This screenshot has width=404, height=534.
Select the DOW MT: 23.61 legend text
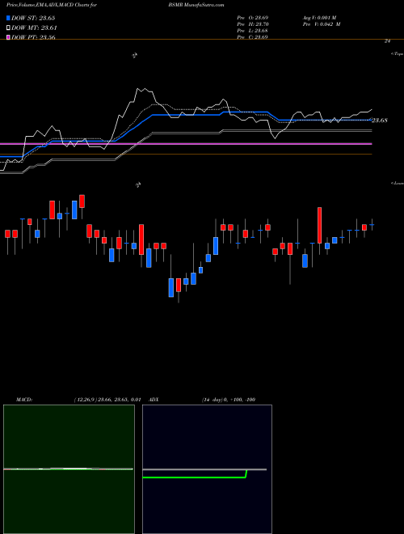tap(34, 28)
